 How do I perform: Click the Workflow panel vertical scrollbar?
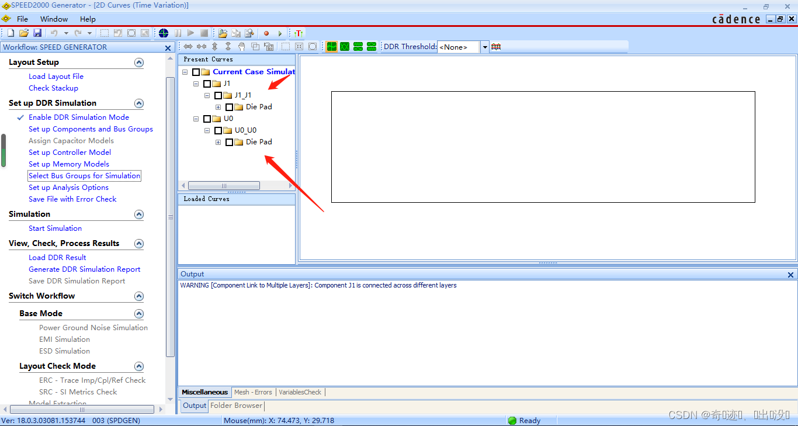(x=171, y=216)
